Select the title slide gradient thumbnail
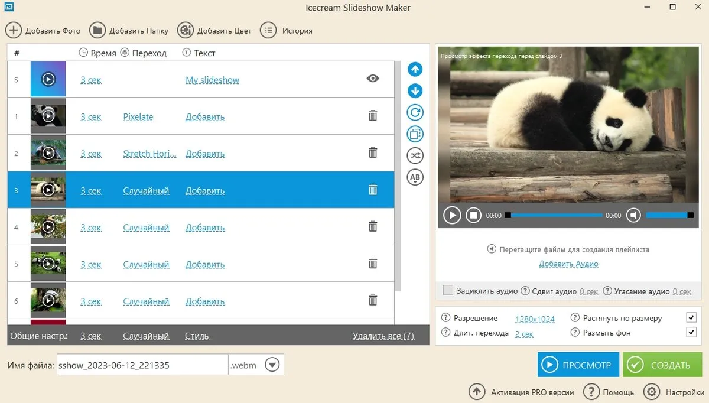 point(48,79)
